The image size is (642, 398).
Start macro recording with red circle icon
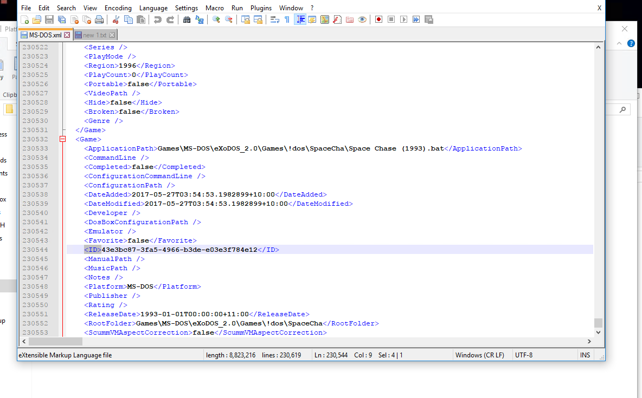[x=378, y=19]
